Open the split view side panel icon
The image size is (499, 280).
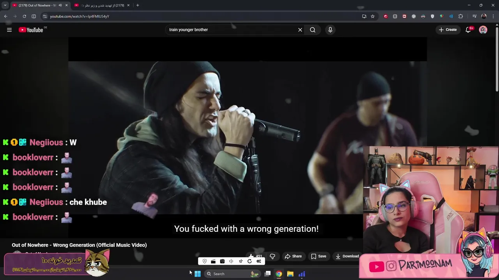(x=34, y=16)
